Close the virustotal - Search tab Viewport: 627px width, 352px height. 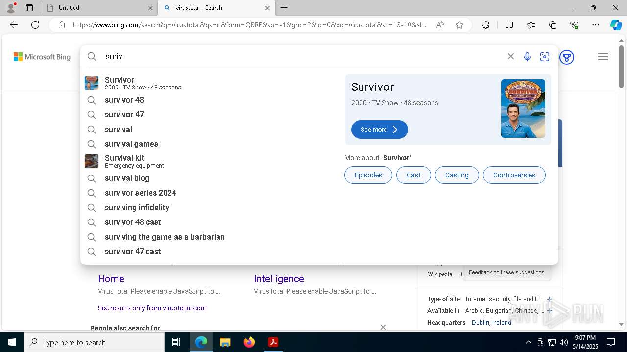pos(267,8)
